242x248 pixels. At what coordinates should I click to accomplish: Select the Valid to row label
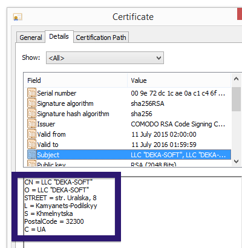tap(48, 145)
